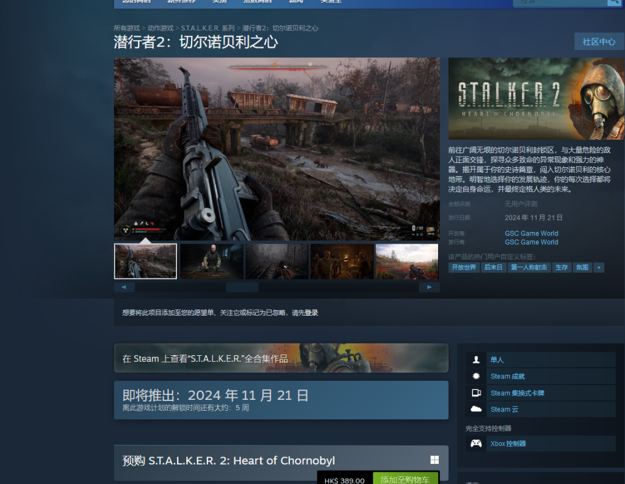
Task: Click the trading cards icon beside Steam 集换式卡牌
Action: pyautogui.click(x=476, y=392)
